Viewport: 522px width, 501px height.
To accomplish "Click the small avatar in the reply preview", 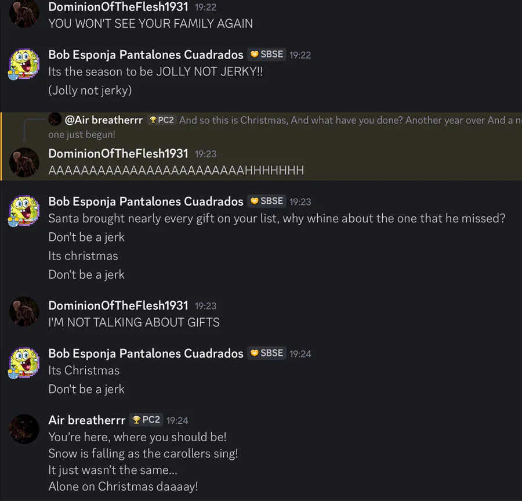I will (55, 120).
